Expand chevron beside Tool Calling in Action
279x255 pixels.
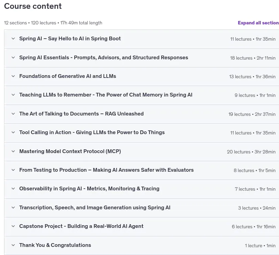pyautogui.click(x=13, y=132)
